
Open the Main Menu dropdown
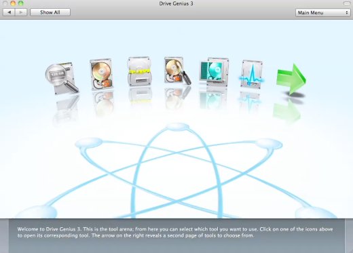(x=322, y=13)
